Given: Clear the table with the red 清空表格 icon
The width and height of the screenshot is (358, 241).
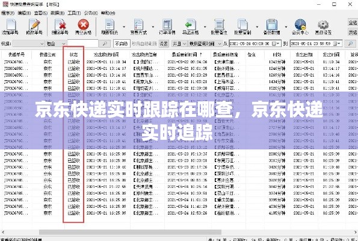Looking at the screenshot, I should point(84,27).
